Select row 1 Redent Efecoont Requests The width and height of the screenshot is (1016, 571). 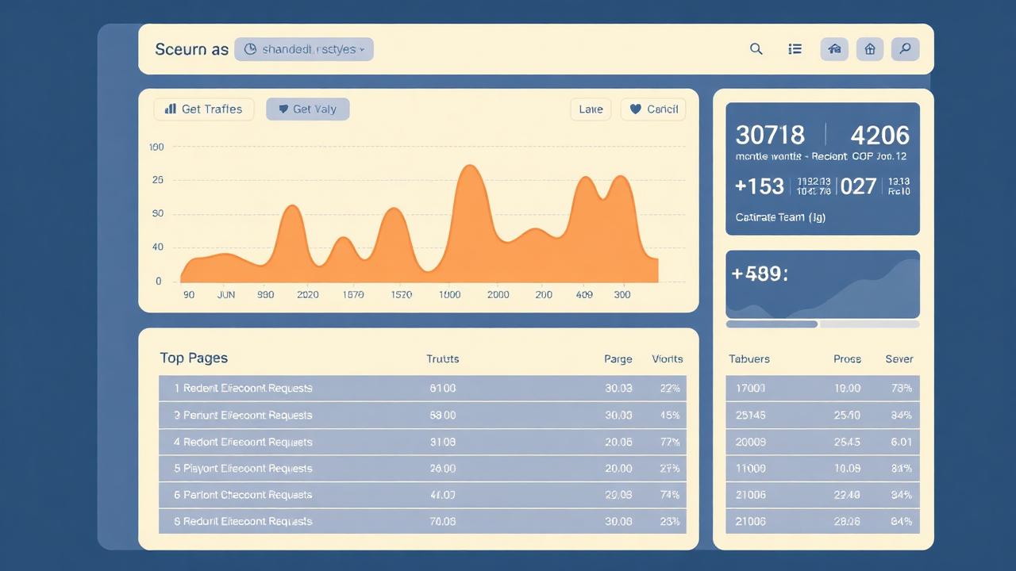422,389
